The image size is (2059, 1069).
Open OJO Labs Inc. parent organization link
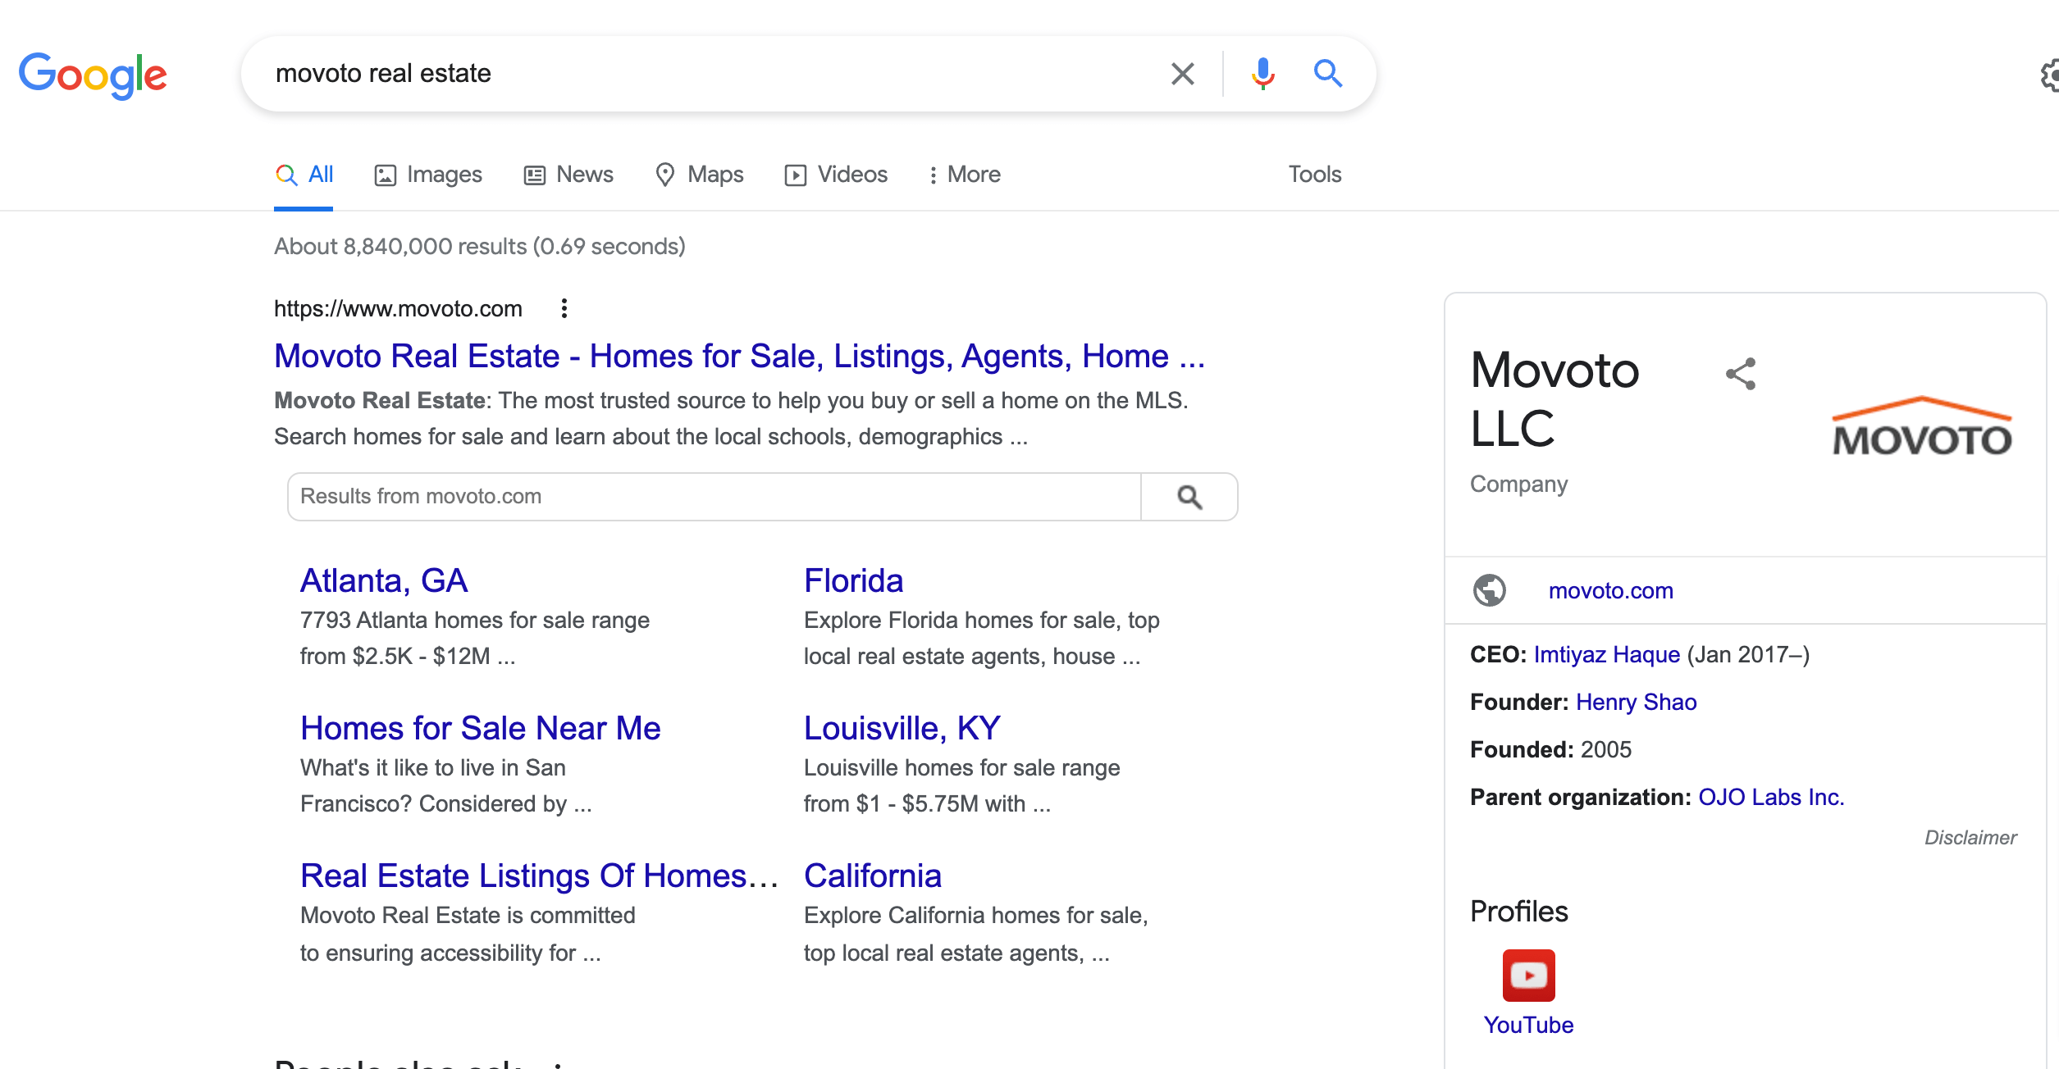click(1770, 797)
